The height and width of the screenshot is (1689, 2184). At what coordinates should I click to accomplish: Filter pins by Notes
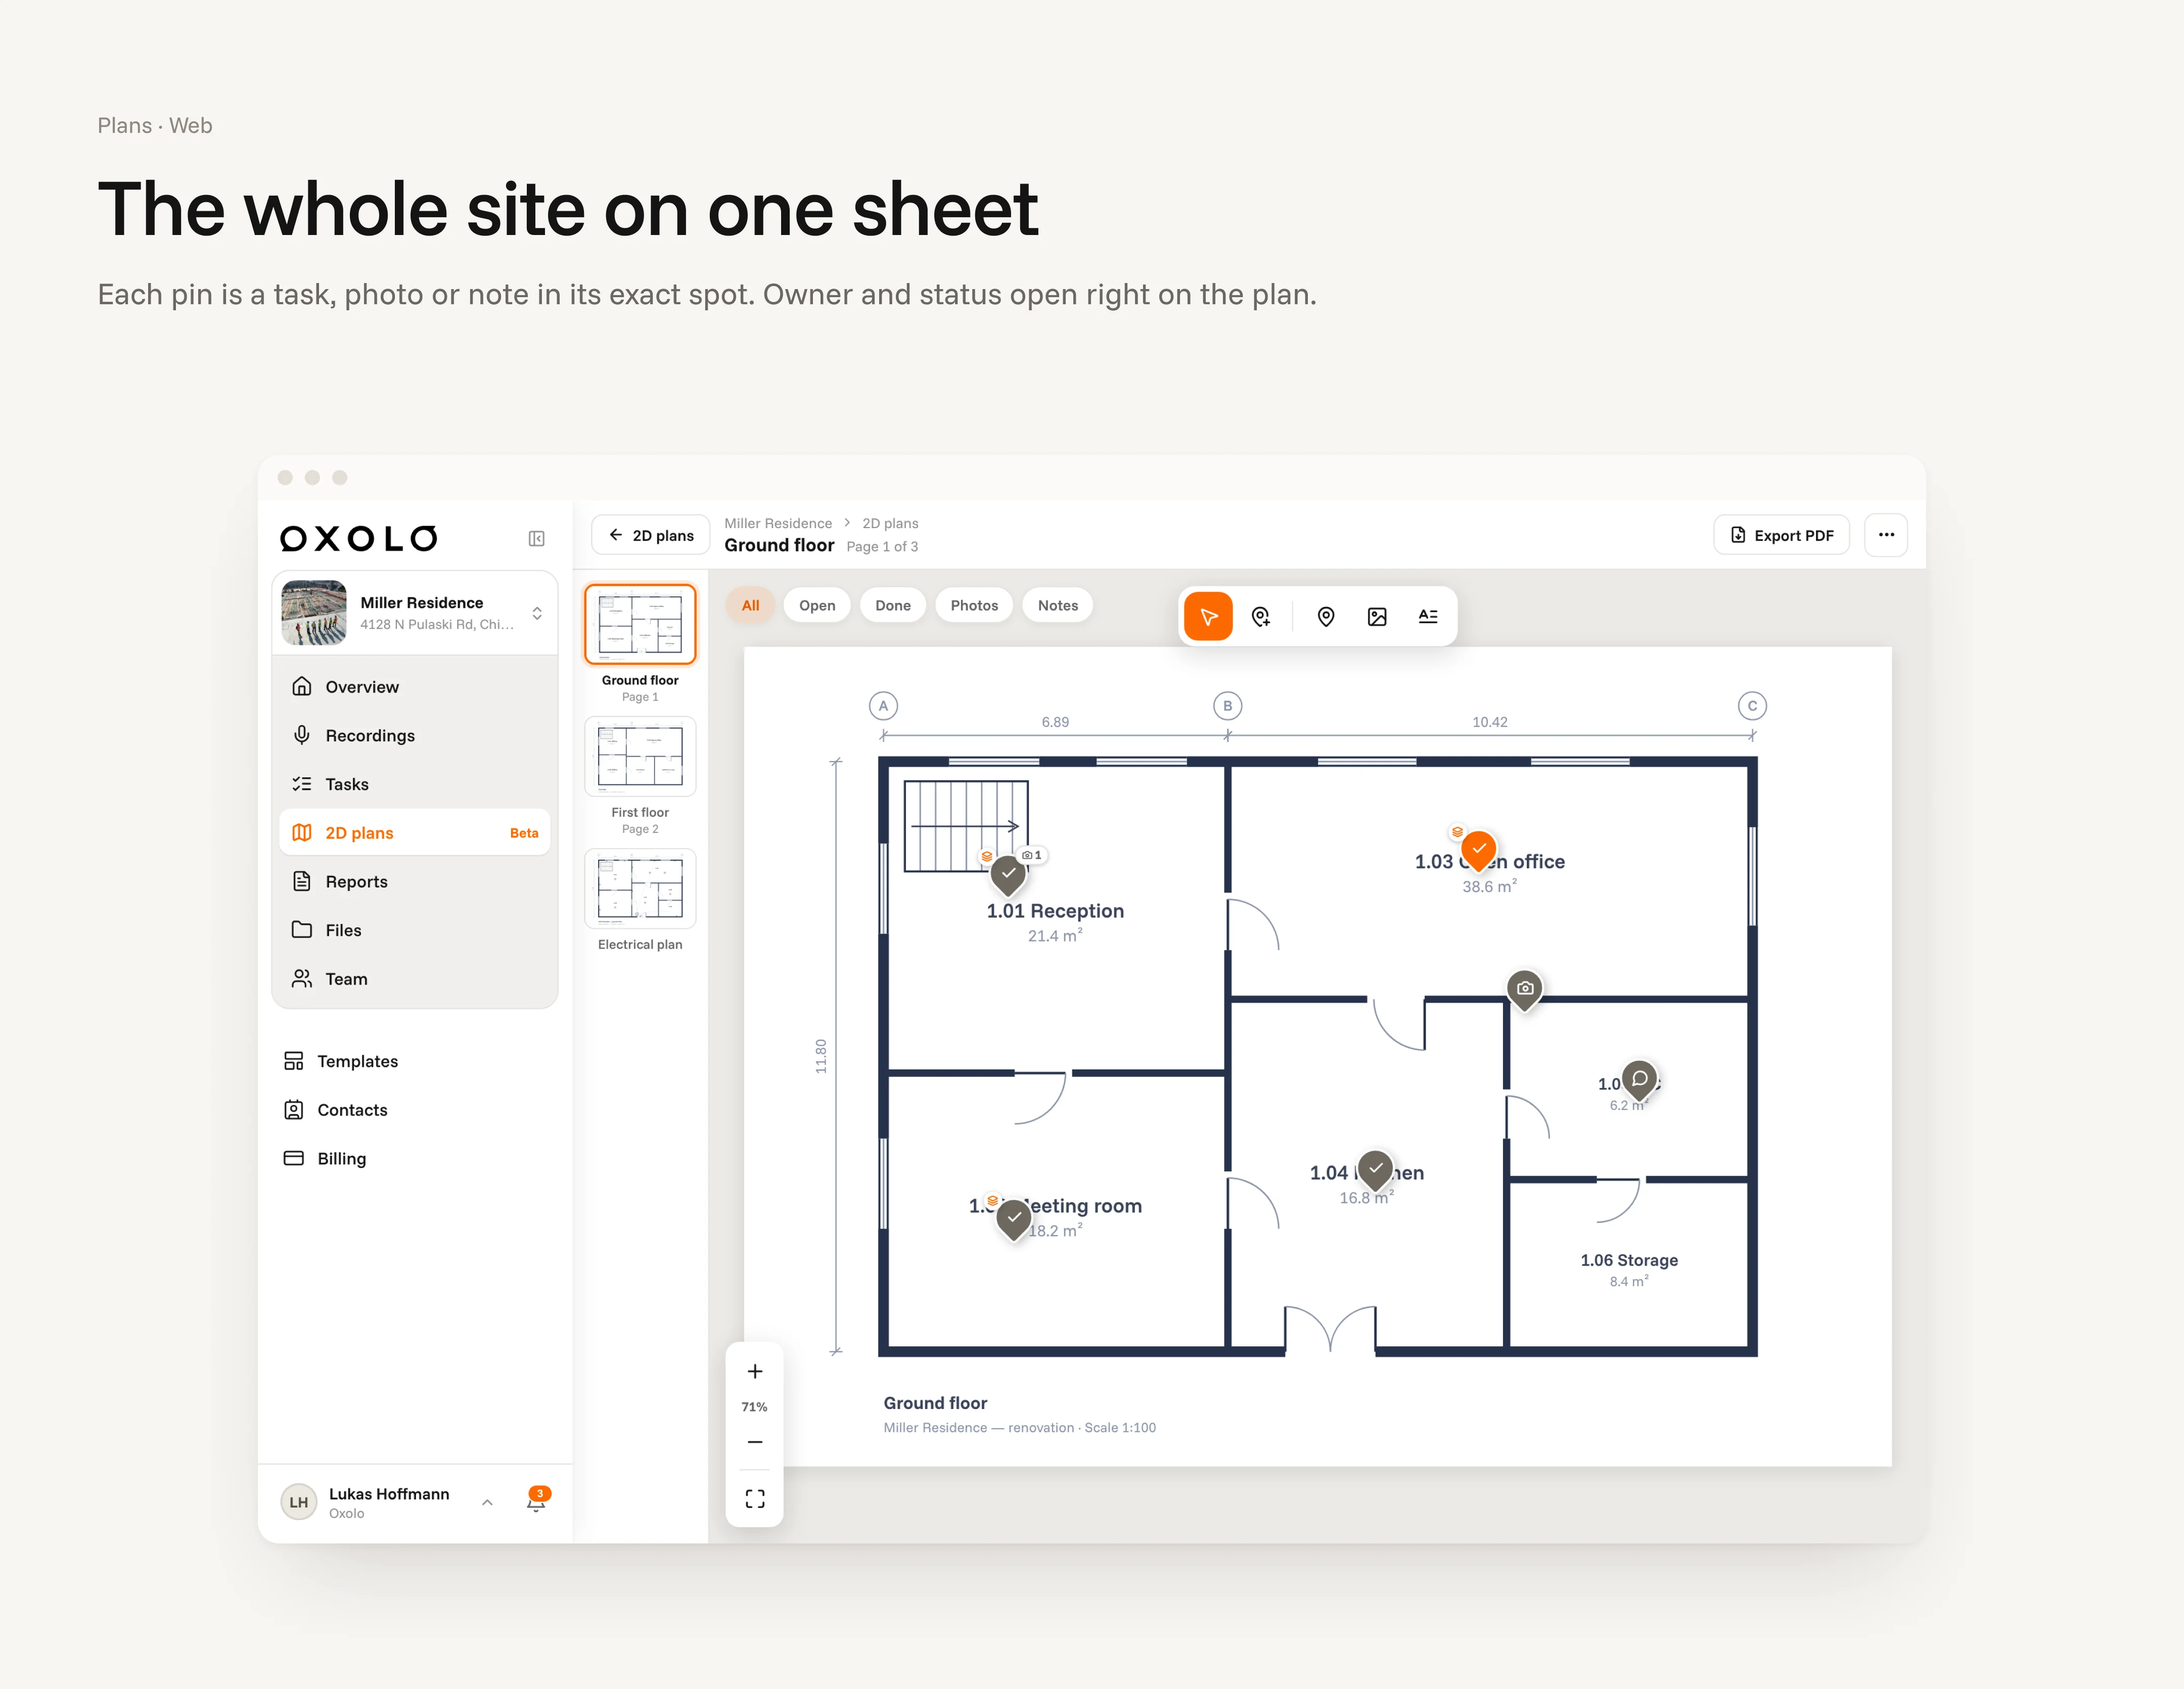pos(1058,604)
